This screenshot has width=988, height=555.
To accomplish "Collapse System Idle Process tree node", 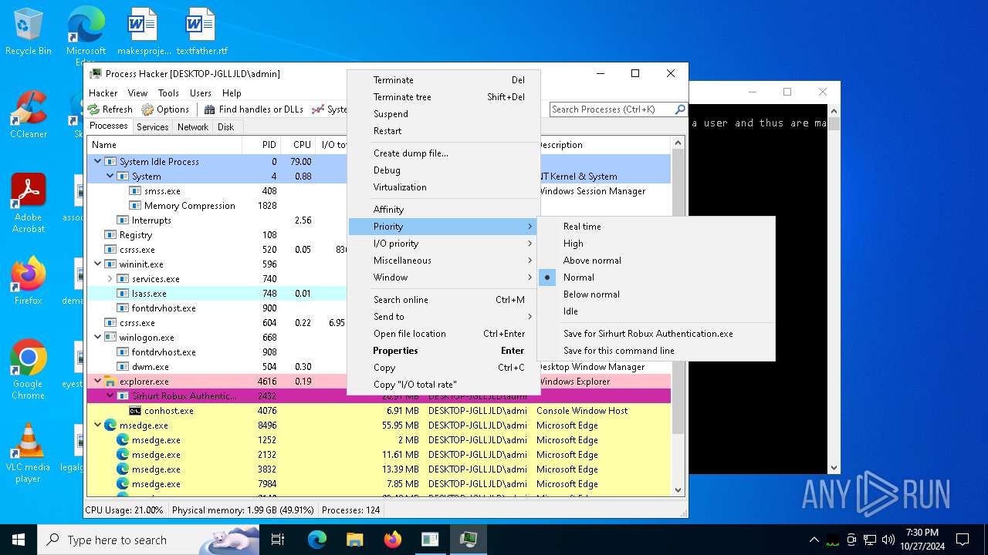I will pos(97,162).
